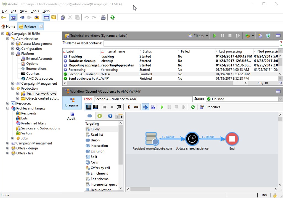The height and width of the screenshot is (198, 283).
Task: Open the Edit menu
Action: 13,11
